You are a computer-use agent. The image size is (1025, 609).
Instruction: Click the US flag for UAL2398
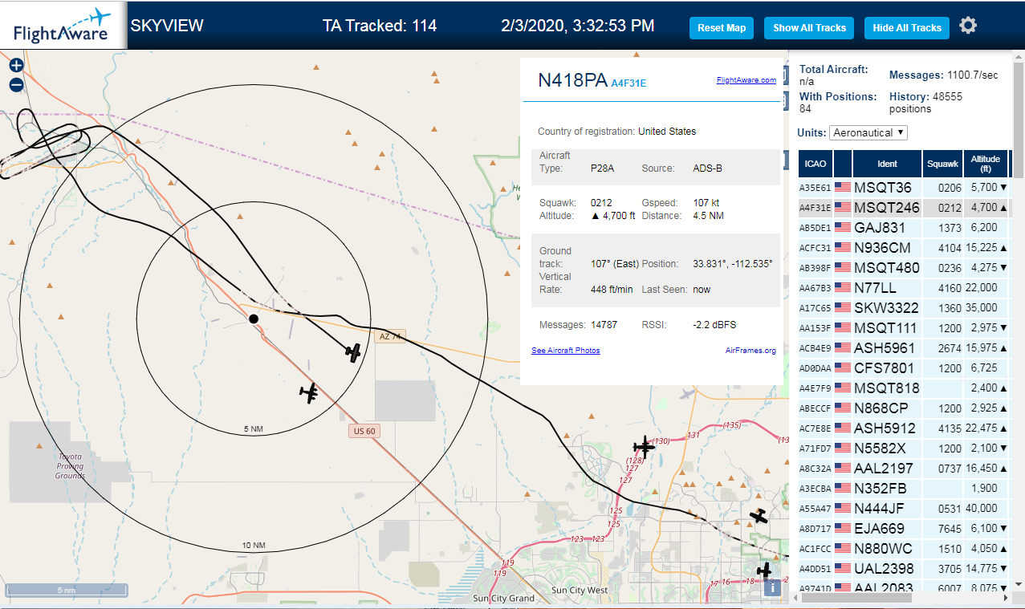[843, 569]
